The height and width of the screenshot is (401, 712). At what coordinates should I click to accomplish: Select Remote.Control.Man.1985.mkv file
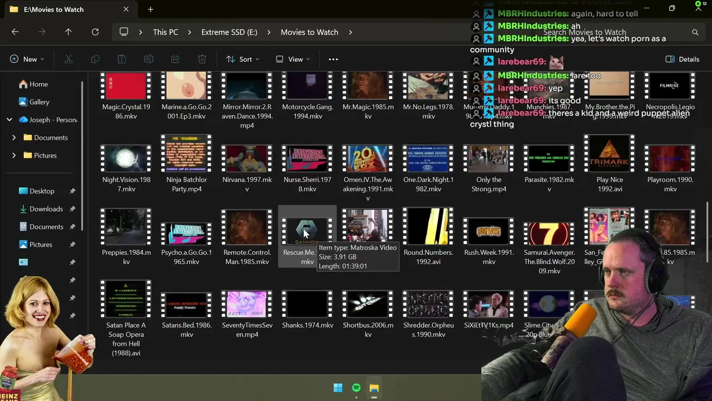click(247, 238)
